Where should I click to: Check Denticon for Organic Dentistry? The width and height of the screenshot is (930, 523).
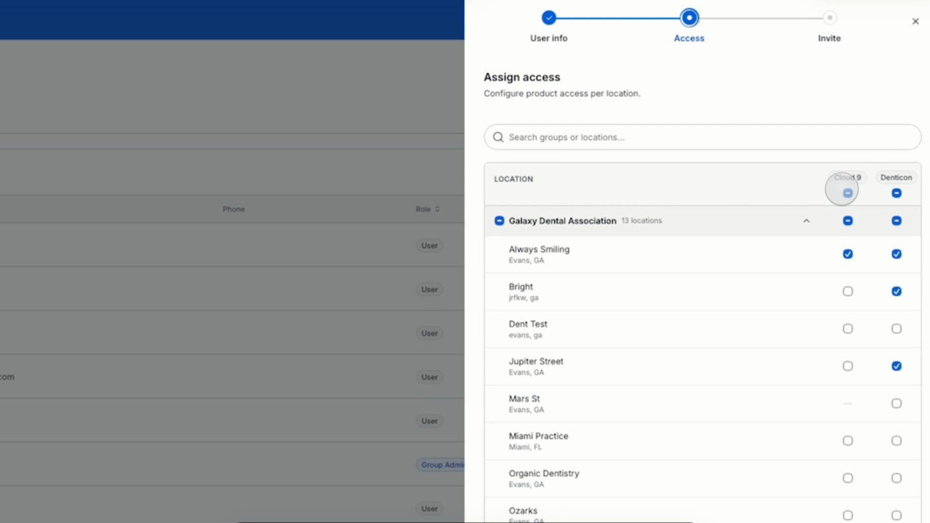click(896, 478)
